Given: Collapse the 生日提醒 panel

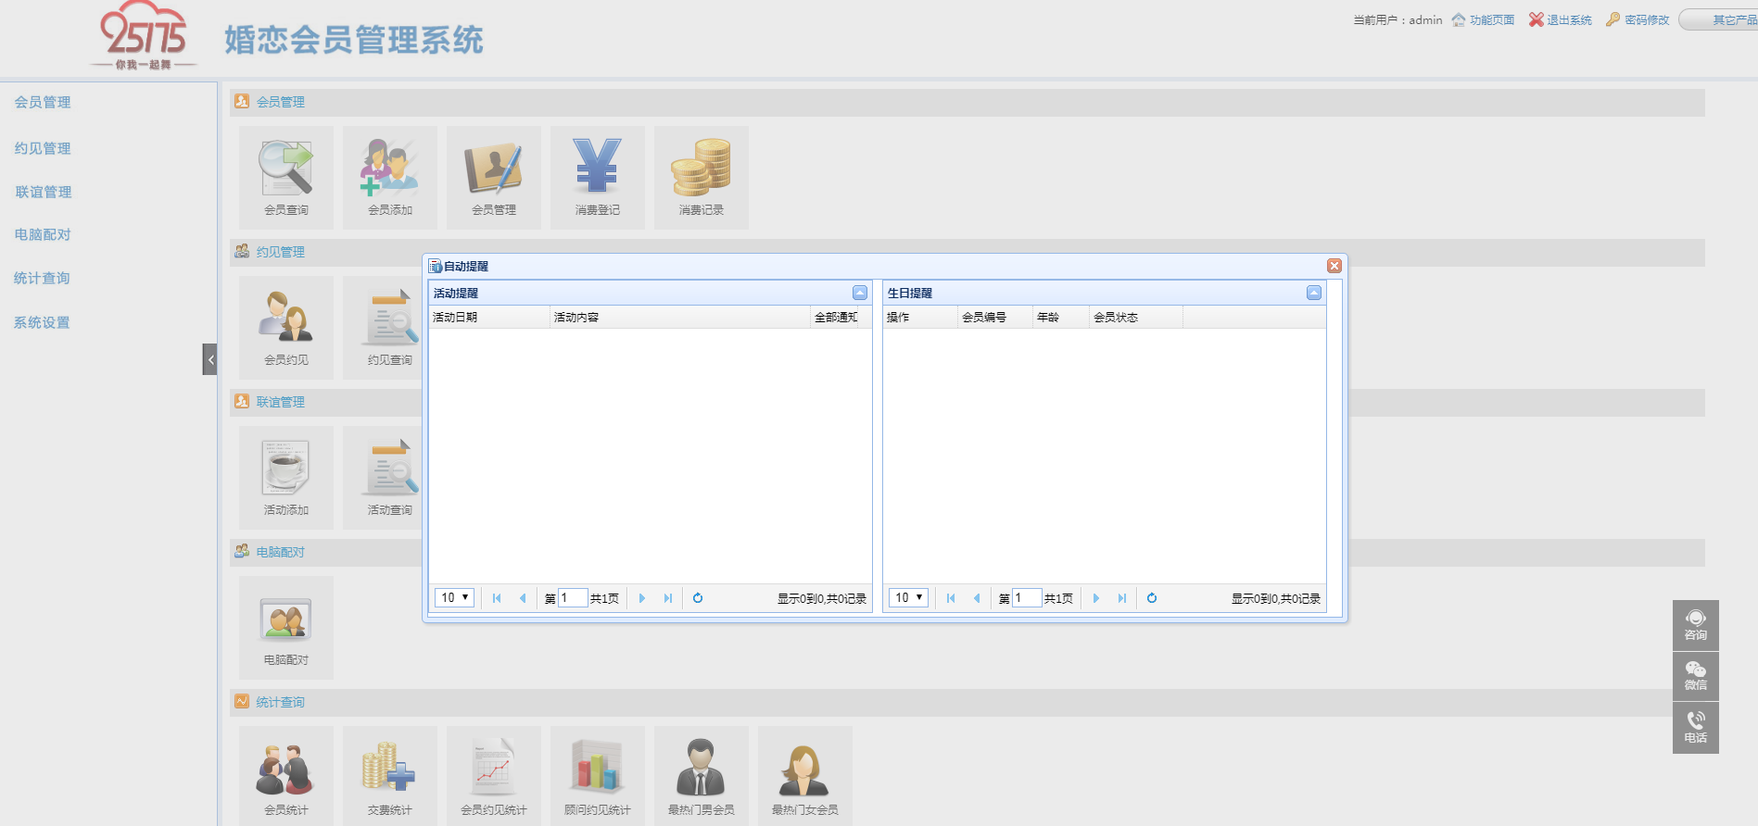Looking at the screenshot, I should [1313, 293].
